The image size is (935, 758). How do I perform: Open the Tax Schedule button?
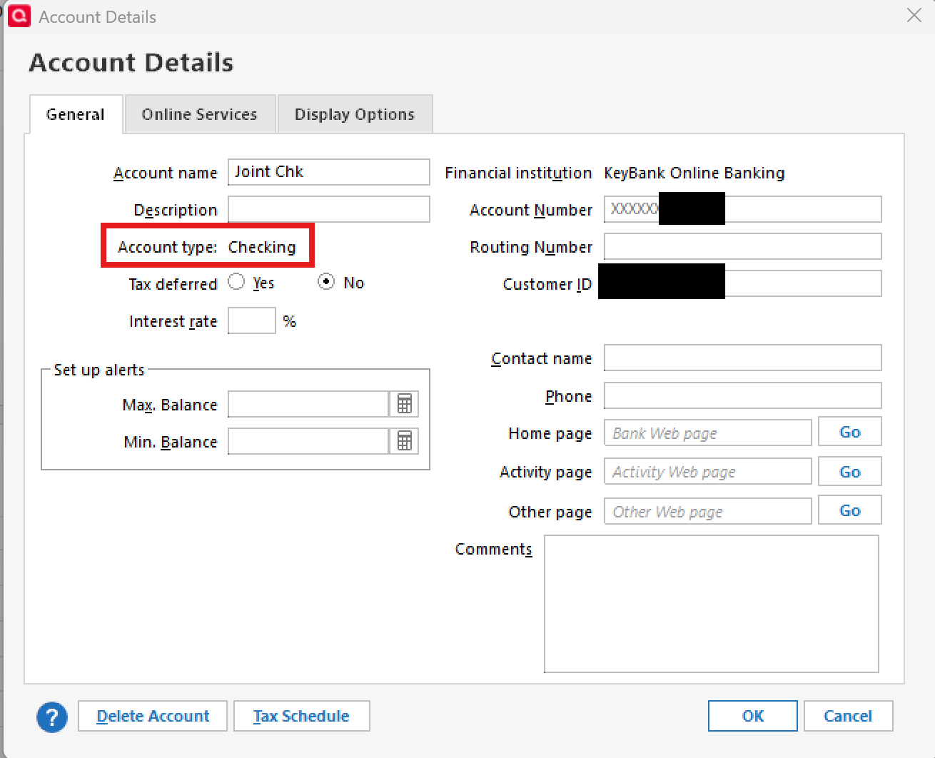click(x=301, y=716)
